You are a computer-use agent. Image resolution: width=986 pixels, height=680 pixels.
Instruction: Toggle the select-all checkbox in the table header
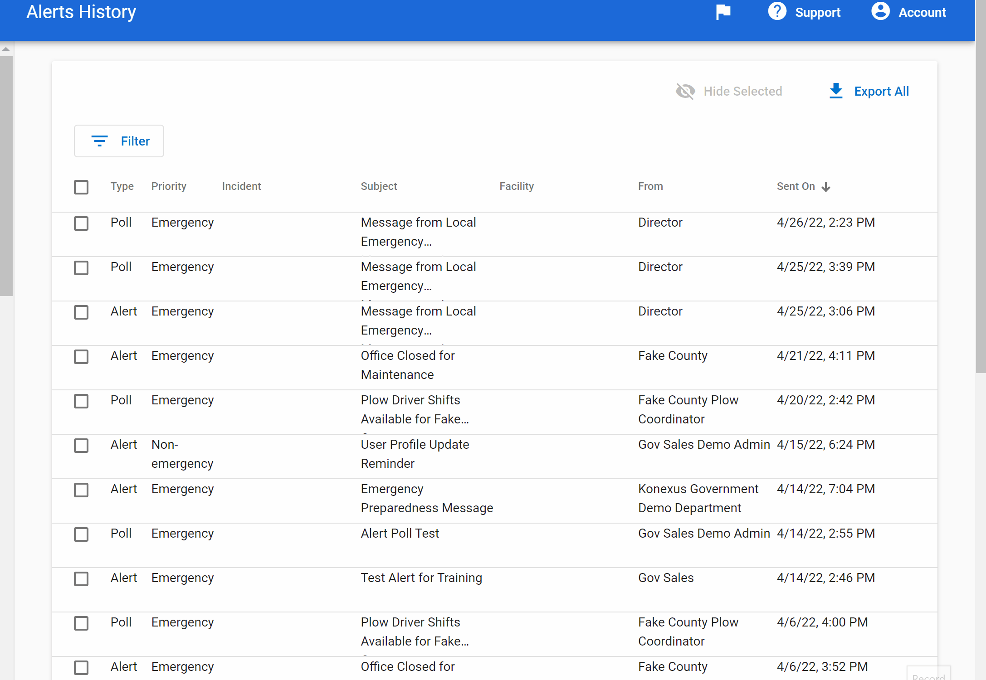pyautogui.click(x=81, y=187)
